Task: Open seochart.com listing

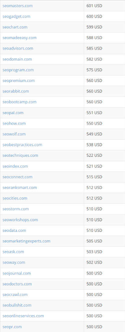Action: 15,27
